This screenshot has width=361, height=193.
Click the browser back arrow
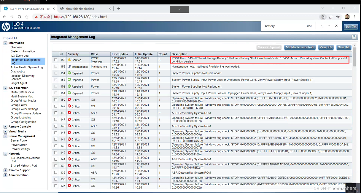(x=4, y=17)
